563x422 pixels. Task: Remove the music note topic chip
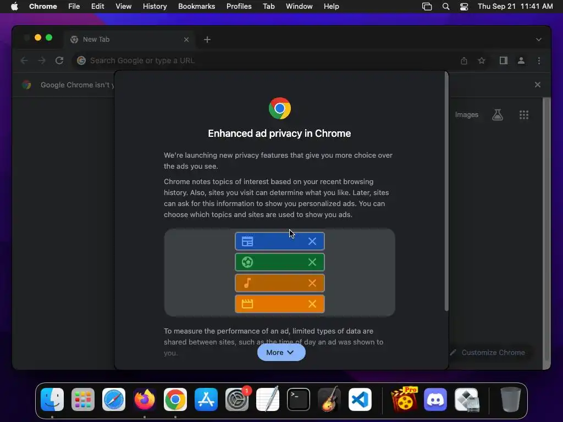pyautogui.click(x=312, y=283)
